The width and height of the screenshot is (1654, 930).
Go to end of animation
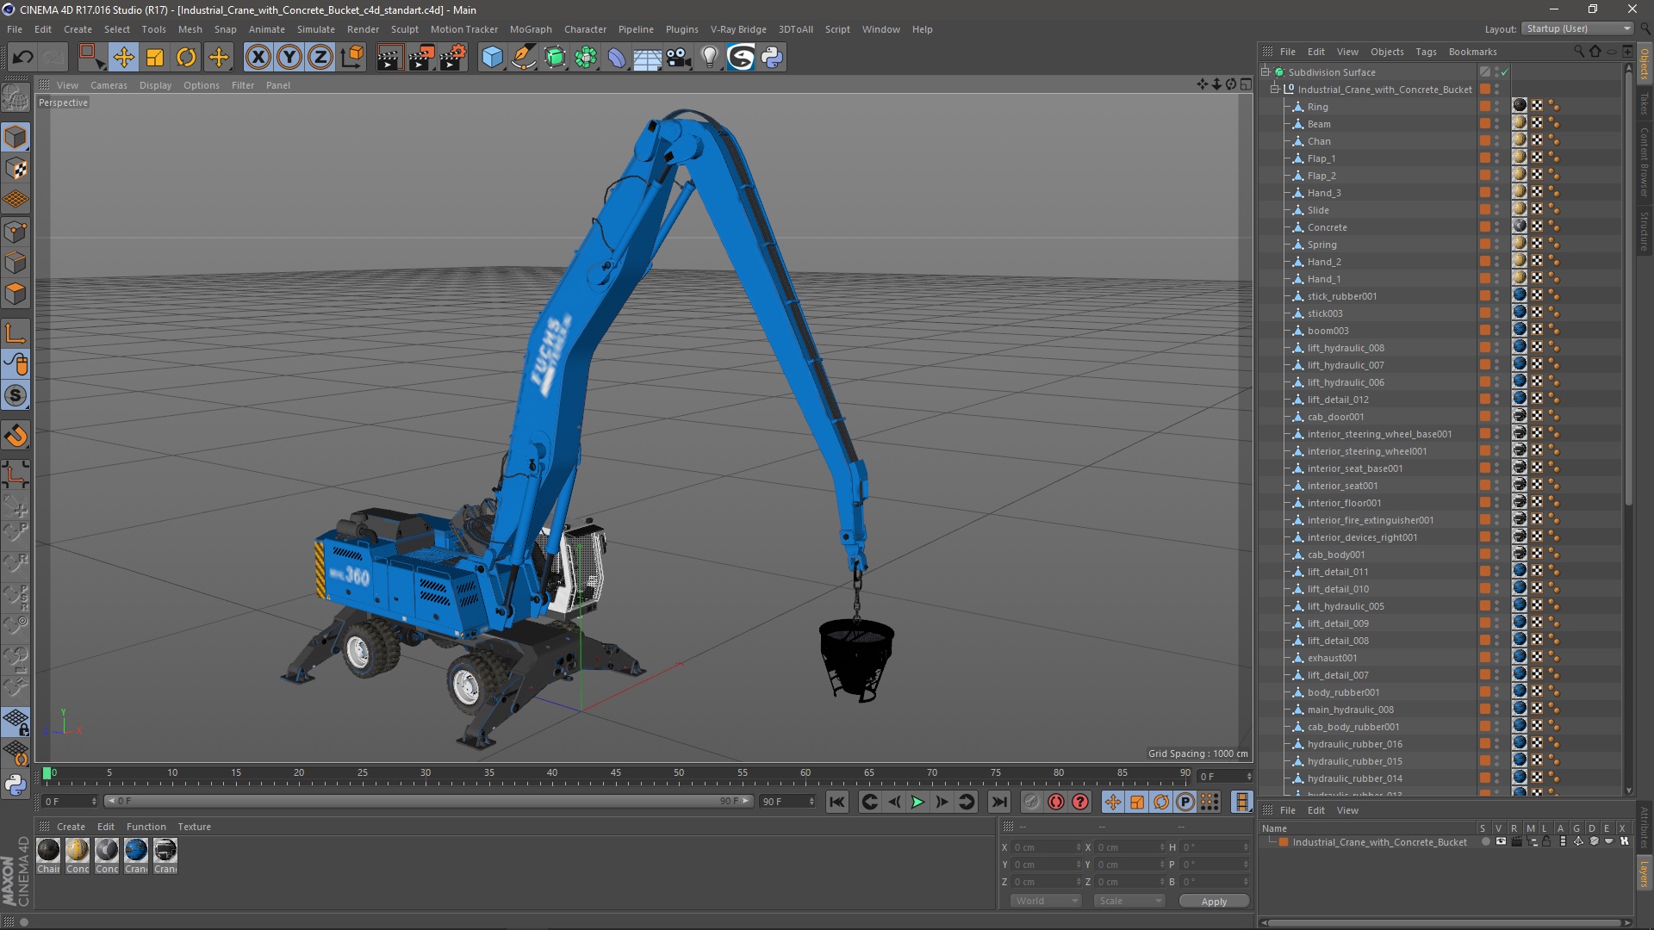(998, 802)
